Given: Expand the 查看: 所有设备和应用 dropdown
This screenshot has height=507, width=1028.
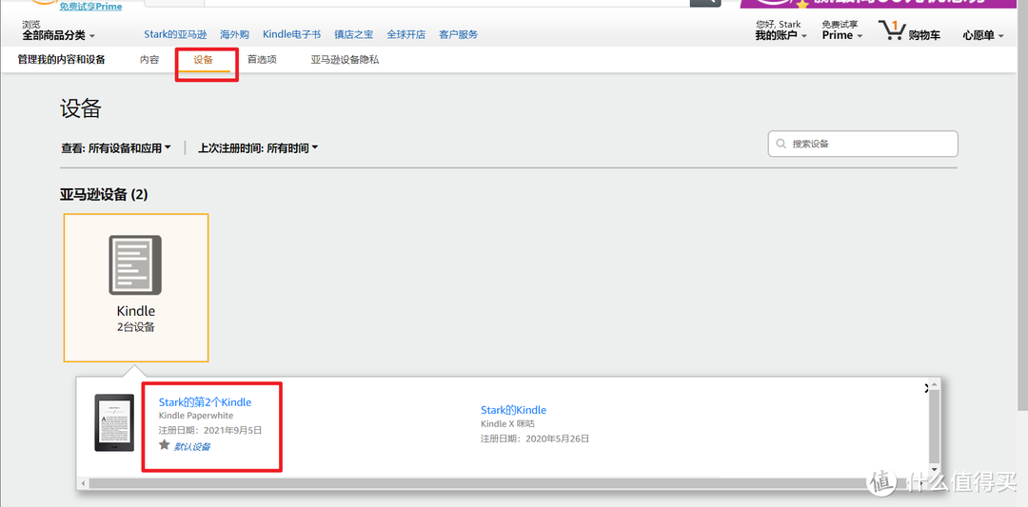Looking at the screenshot, I should (116, 148).
